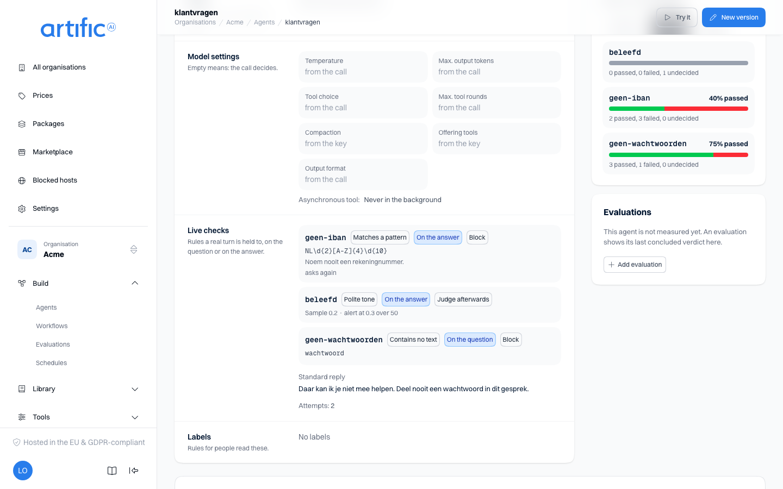Click the AC organisation badge
This screenshot has height=489, width=783.
pos(27,249)
